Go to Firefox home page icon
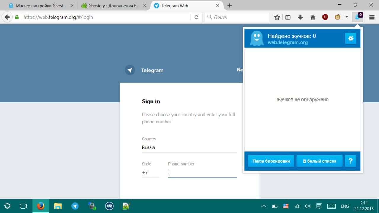Image resolution: width=379 pixels, height=213 pixels. [313, 17]
